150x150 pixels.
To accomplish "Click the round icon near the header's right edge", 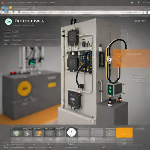I will pyautogui.click(x=142, y=21).
